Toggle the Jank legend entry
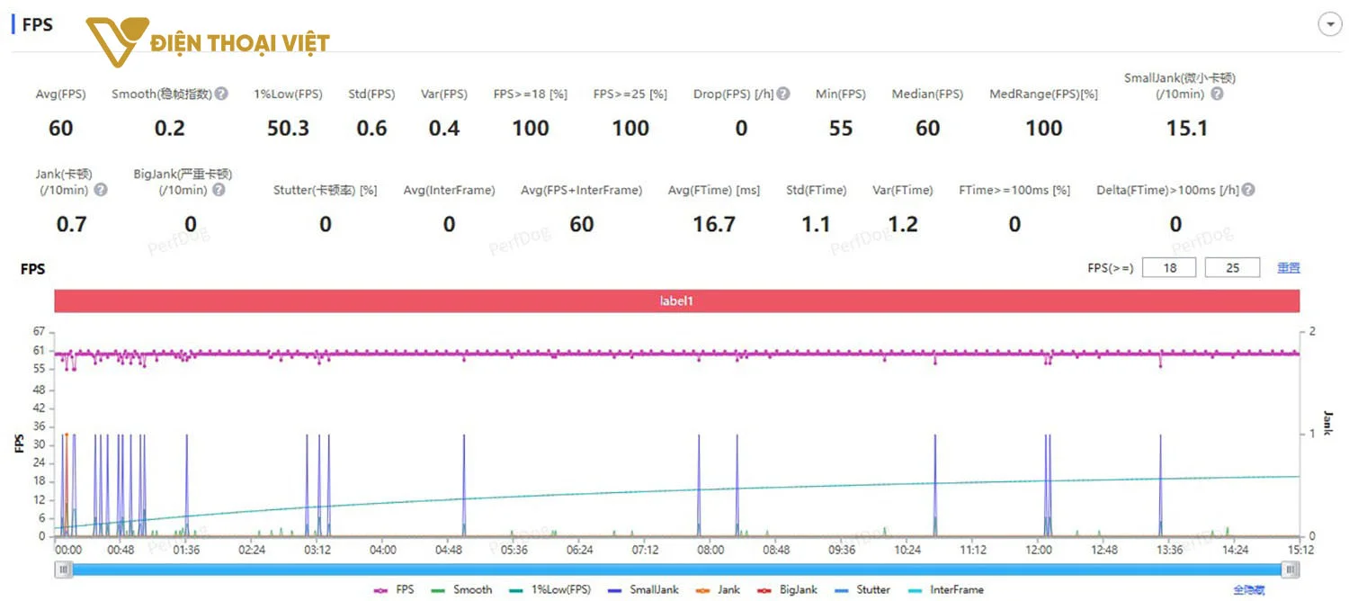The width and height of the screenshot is (1349, 601). 718,589
